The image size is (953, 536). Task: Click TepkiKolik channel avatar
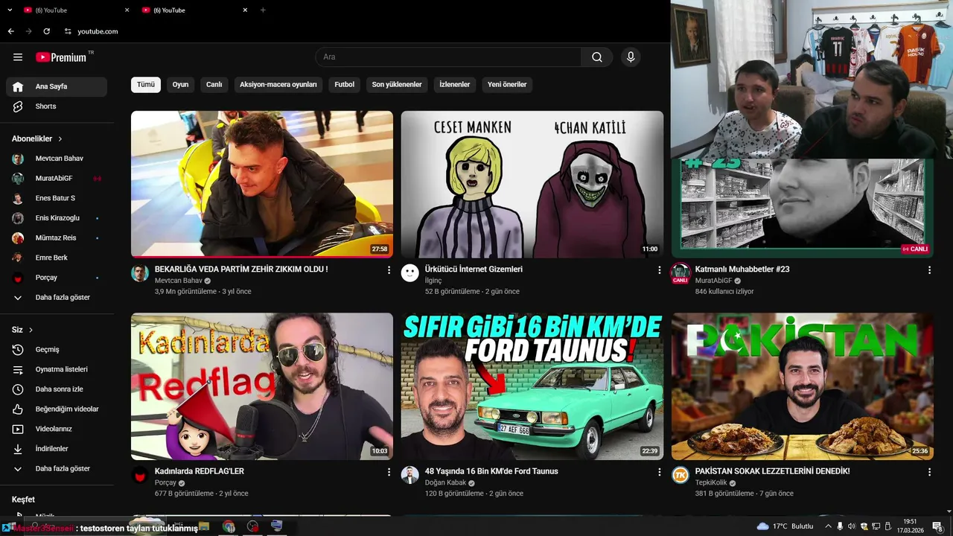coord(681,475)
